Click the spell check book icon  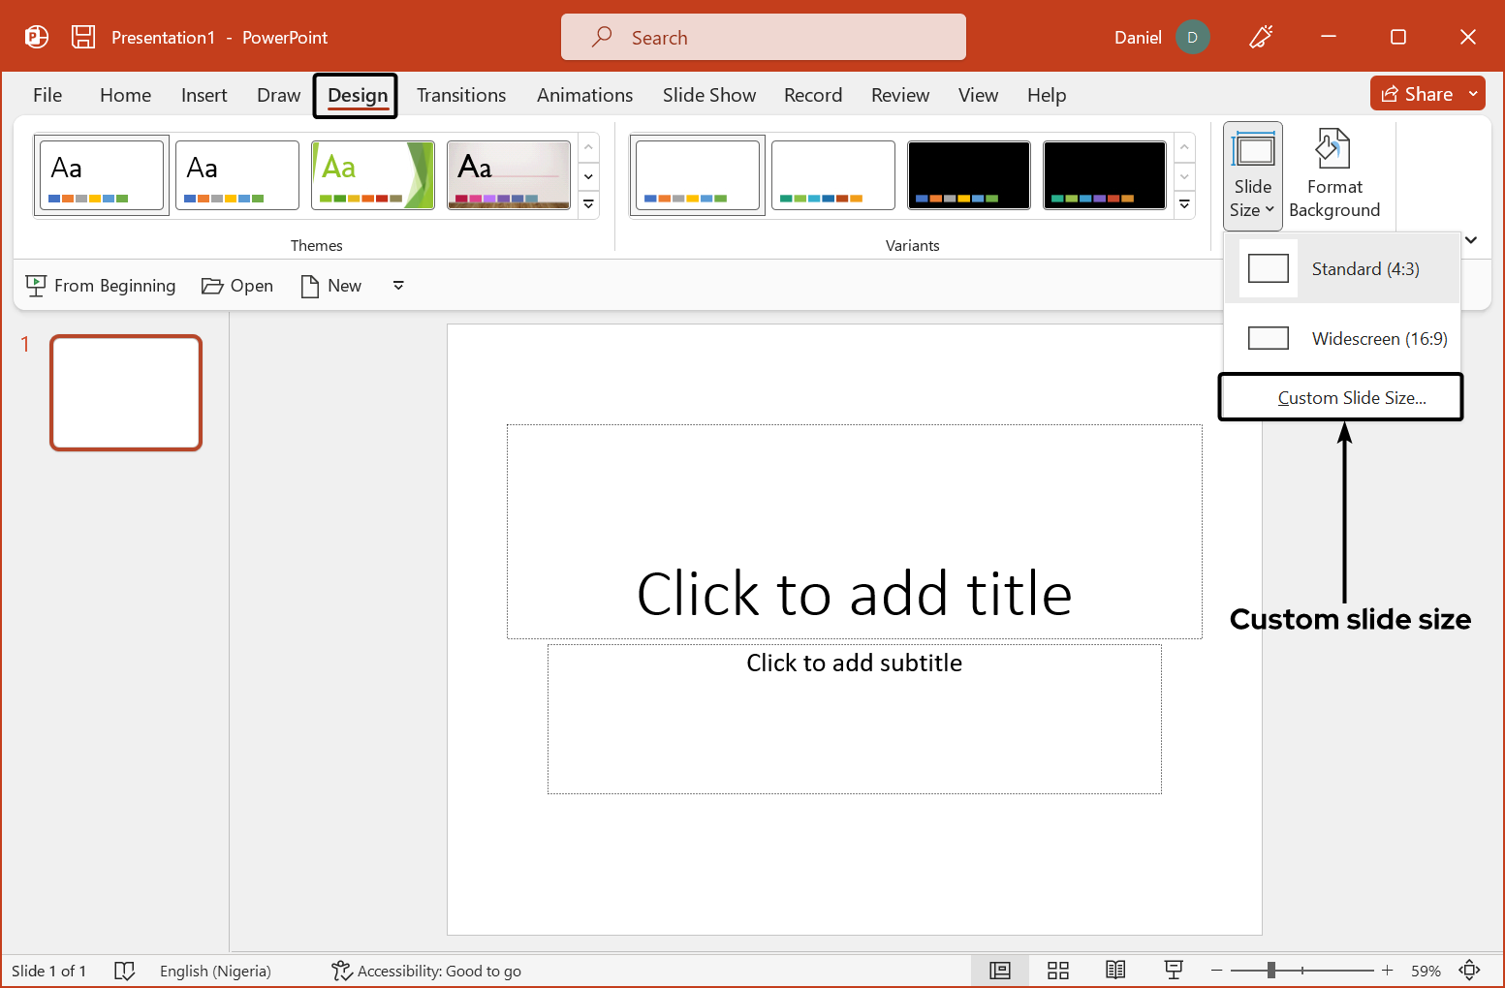[124, 971]
